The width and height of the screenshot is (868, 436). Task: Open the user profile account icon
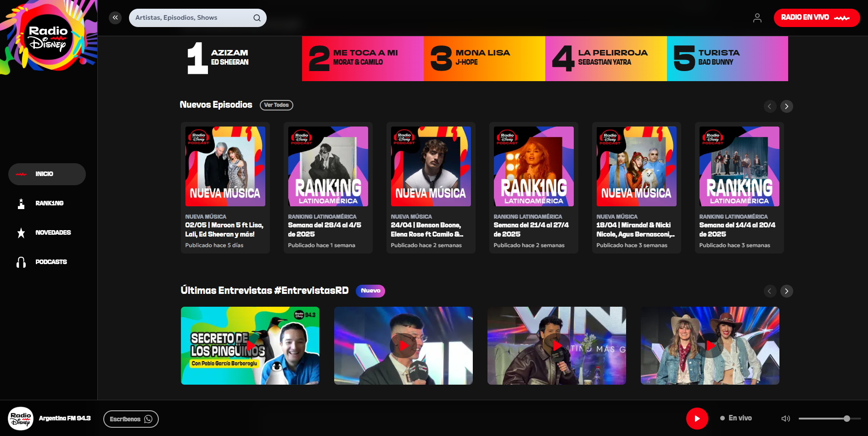point(757,17)
